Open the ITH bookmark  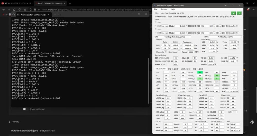click(x=5, y=15)
